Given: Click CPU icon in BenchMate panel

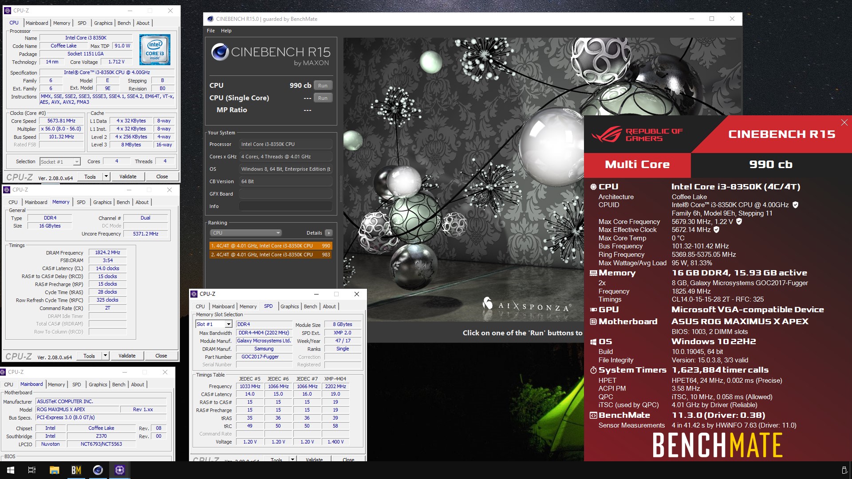Looking at the screenshot, I should click(x=593, y=187).
